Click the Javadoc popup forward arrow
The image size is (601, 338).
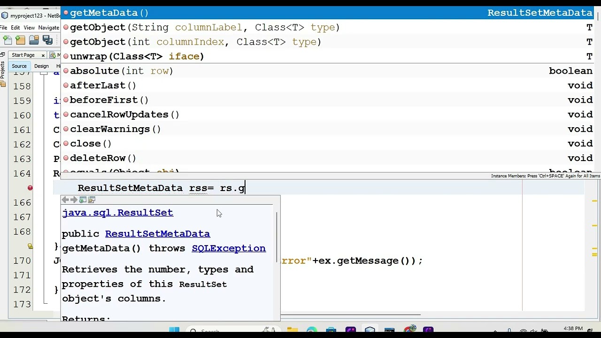coord(74,200)
